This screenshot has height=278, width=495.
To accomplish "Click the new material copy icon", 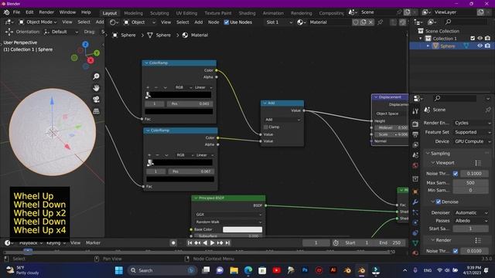I will [364, 22].
